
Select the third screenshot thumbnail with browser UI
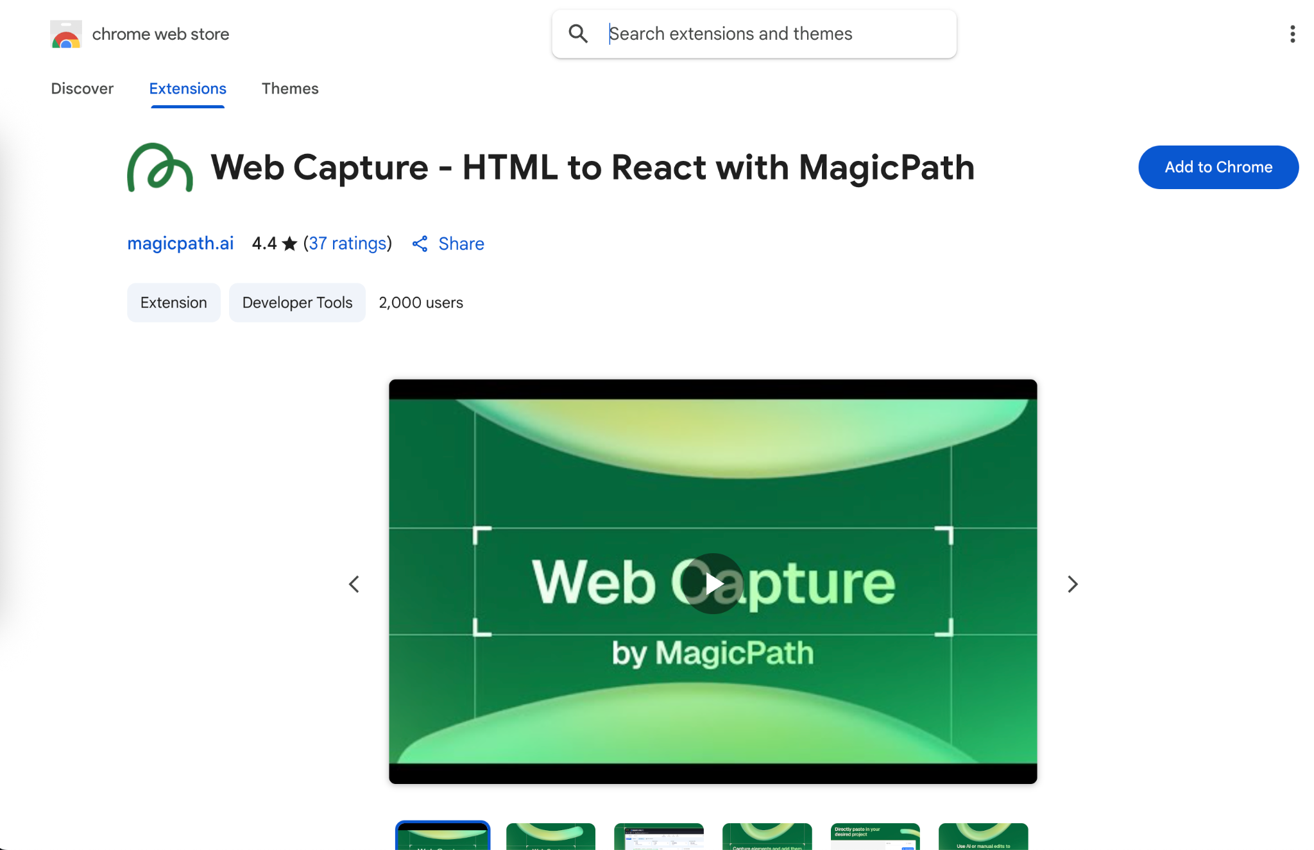coord(658,837)
